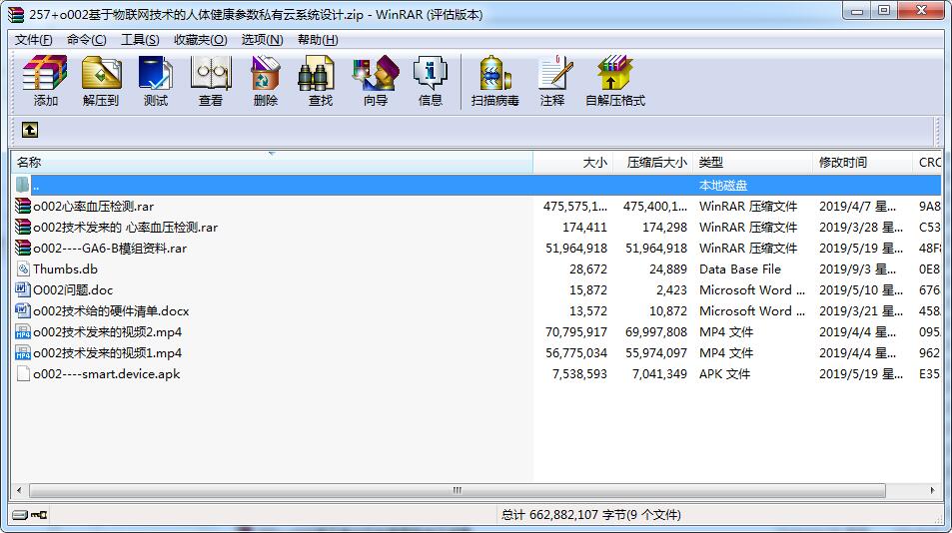Screen dimensions: 952x533
Task: Select o002----GA6-B模组资料.rar file
Action: pos(110,248)
